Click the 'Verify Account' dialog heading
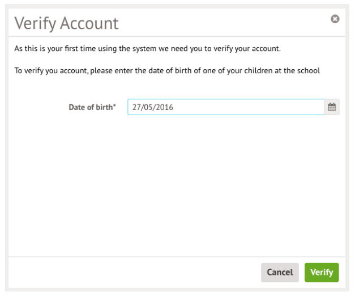The height and width of the screenshot is (296, 355). pos(67,23)
